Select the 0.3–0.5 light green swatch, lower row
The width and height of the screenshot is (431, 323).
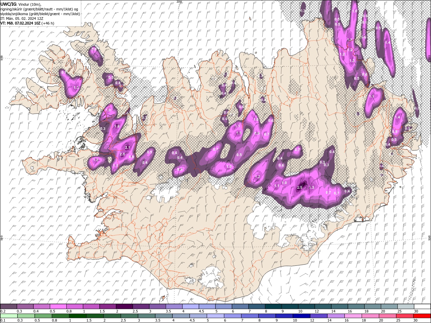pos(25,316)
